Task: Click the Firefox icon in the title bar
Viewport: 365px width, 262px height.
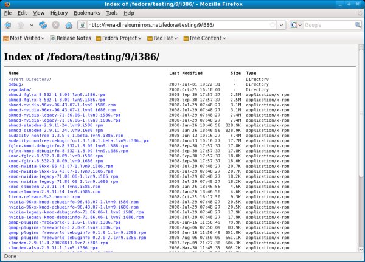Action: coord(7,4)
